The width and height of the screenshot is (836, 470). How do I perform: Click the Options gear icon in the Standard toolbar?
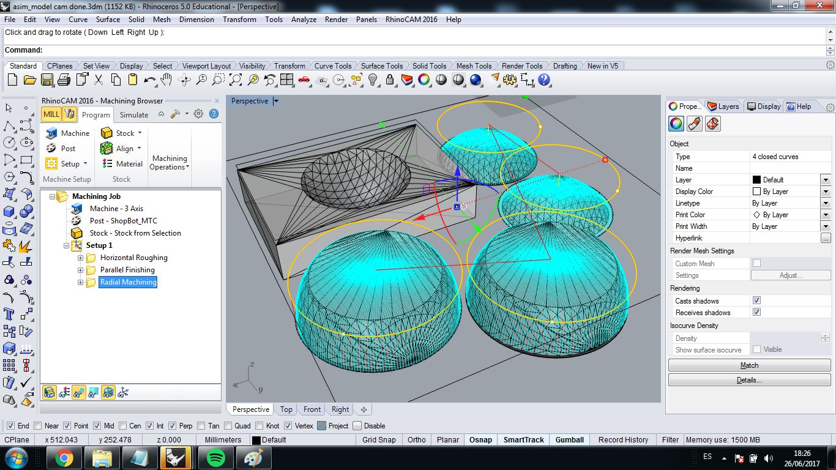(510, 80)
